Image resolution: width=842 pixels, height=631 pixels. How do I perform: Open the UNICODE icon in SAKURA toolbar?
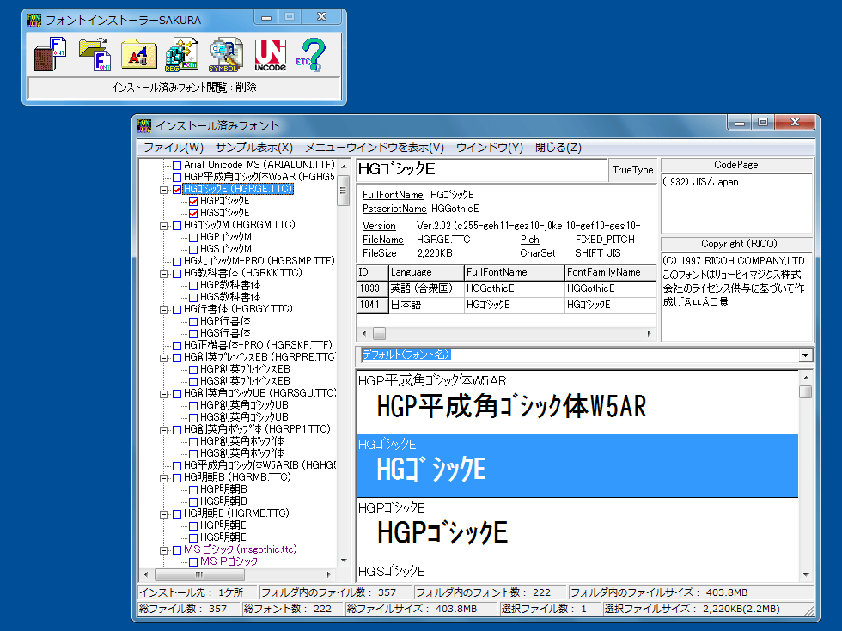tap(270, 54)
